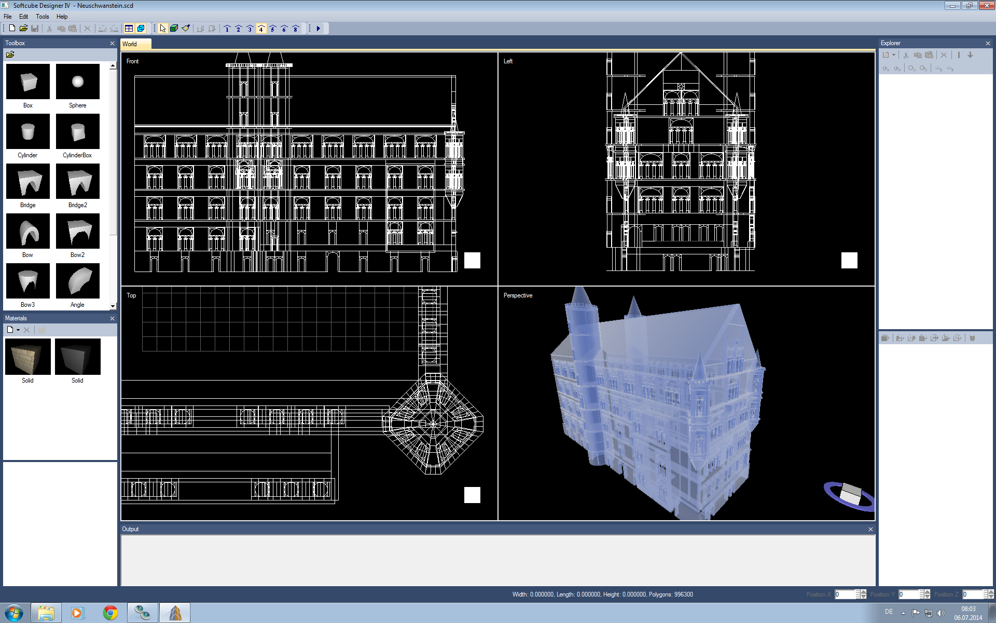Click numbered view button 6 in toolbar
This screenshot has width=996, height=623.
click(284, 29)
